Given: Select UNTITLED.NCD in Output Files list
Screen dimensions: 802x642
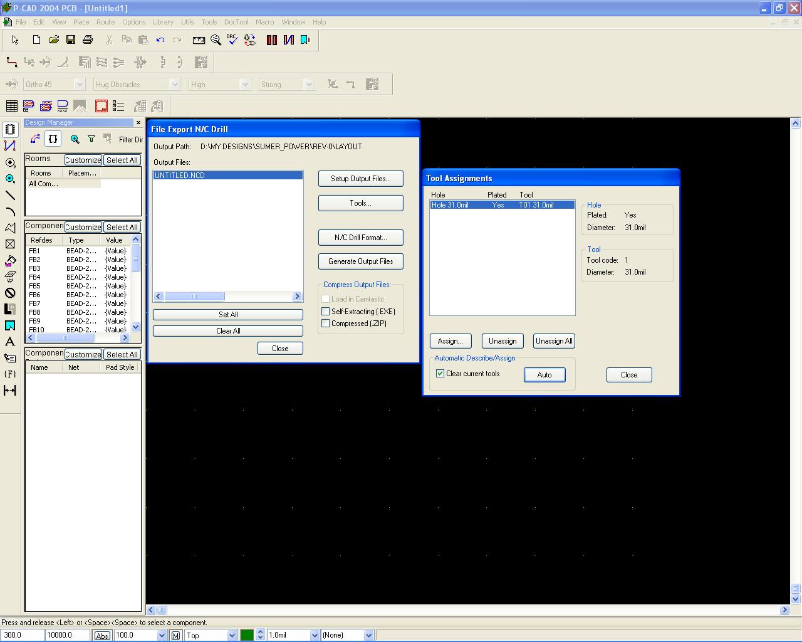Looking at the screenshot, I should pos(228,176).
